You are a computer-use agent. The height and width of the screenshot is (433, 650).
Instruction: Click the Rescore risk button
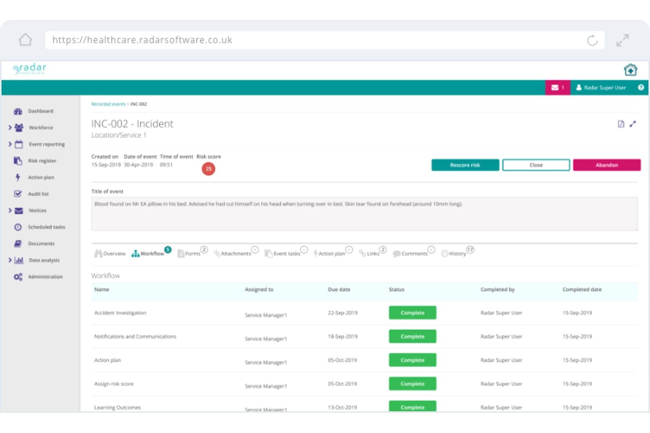[x=465, y=165]
